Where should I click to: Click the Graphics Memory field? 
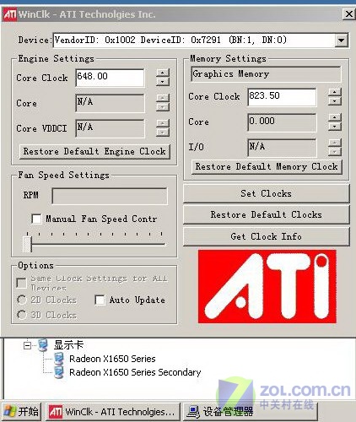[x=266, y=74]
